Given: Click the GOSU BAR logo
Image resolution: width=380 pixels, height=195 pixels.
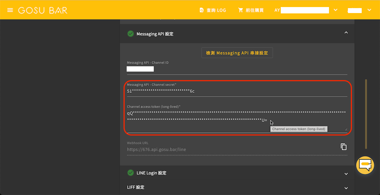Looking at the screenshot, I should [43, 11].
